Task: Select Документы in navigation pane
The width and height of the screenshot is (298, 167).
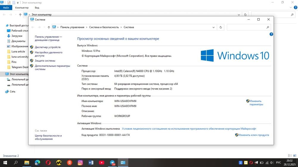Action: pos(16,41)
